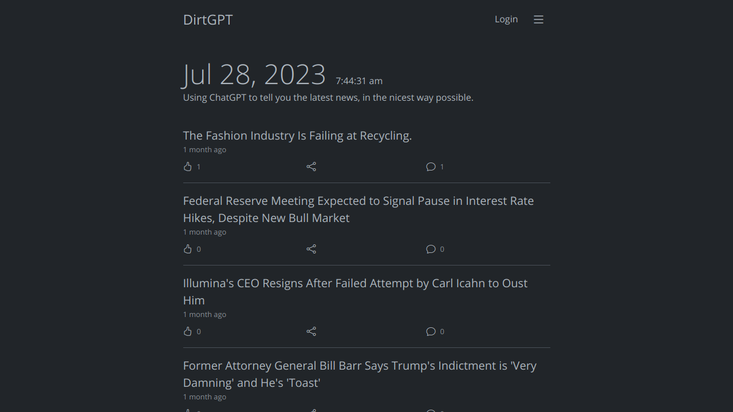Click the 7:44:31 am clock text
Viewport: 733px width, 412px height.
coord(359,81)
